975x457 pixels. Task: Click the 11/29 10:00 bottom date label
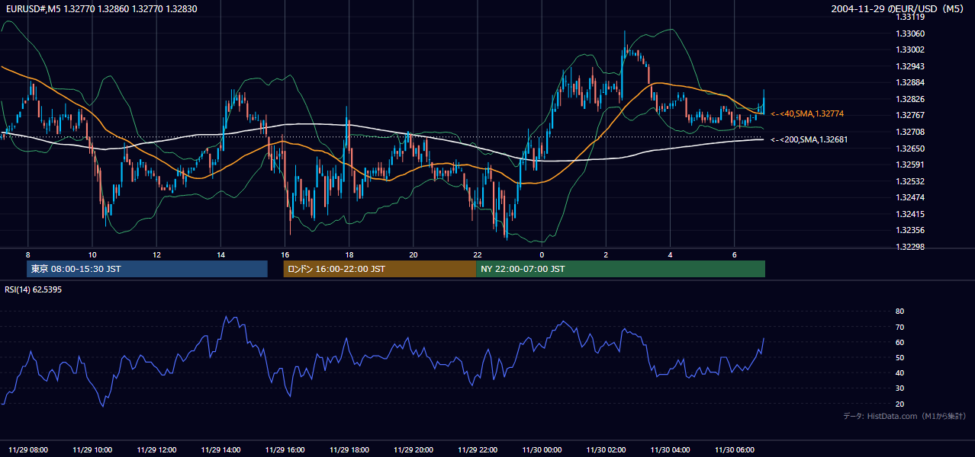coord(92,449)
